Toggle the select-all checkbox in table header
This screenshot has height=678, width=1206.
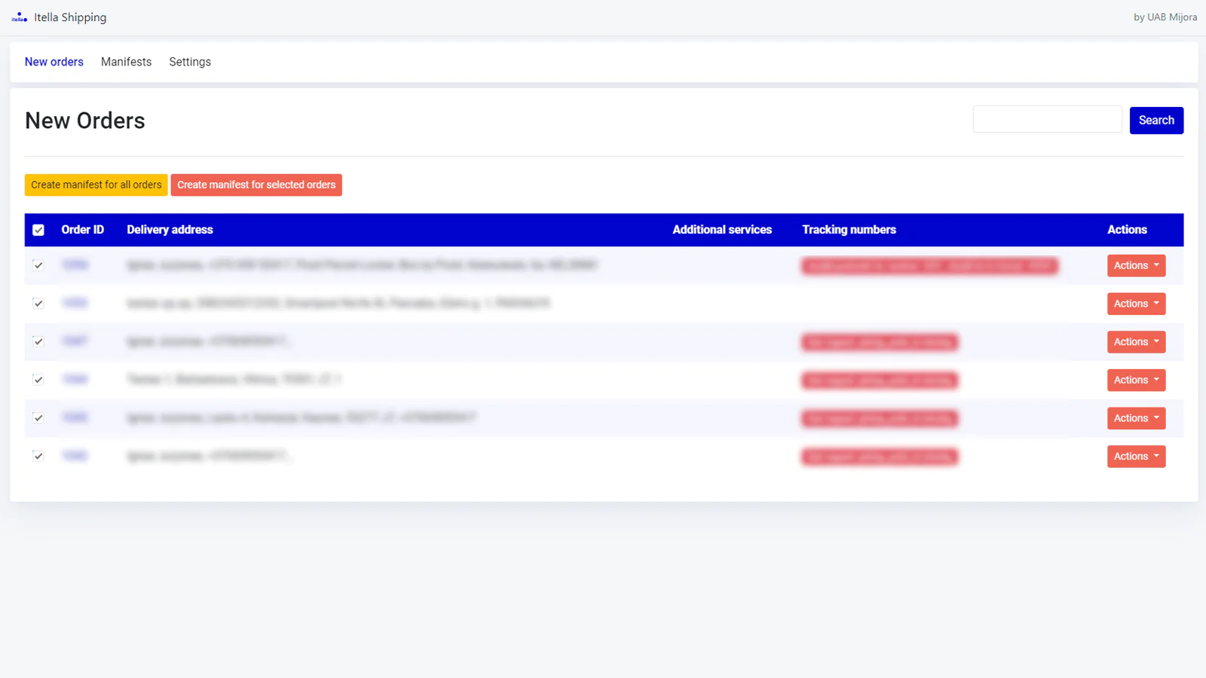(x=38, y=230)
